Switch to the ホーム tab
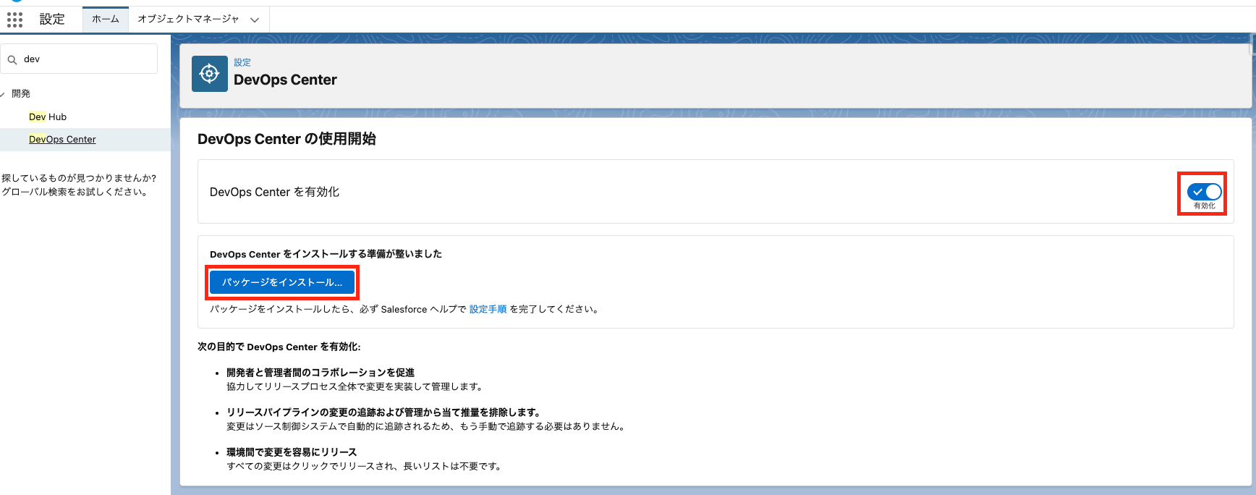 106,20
